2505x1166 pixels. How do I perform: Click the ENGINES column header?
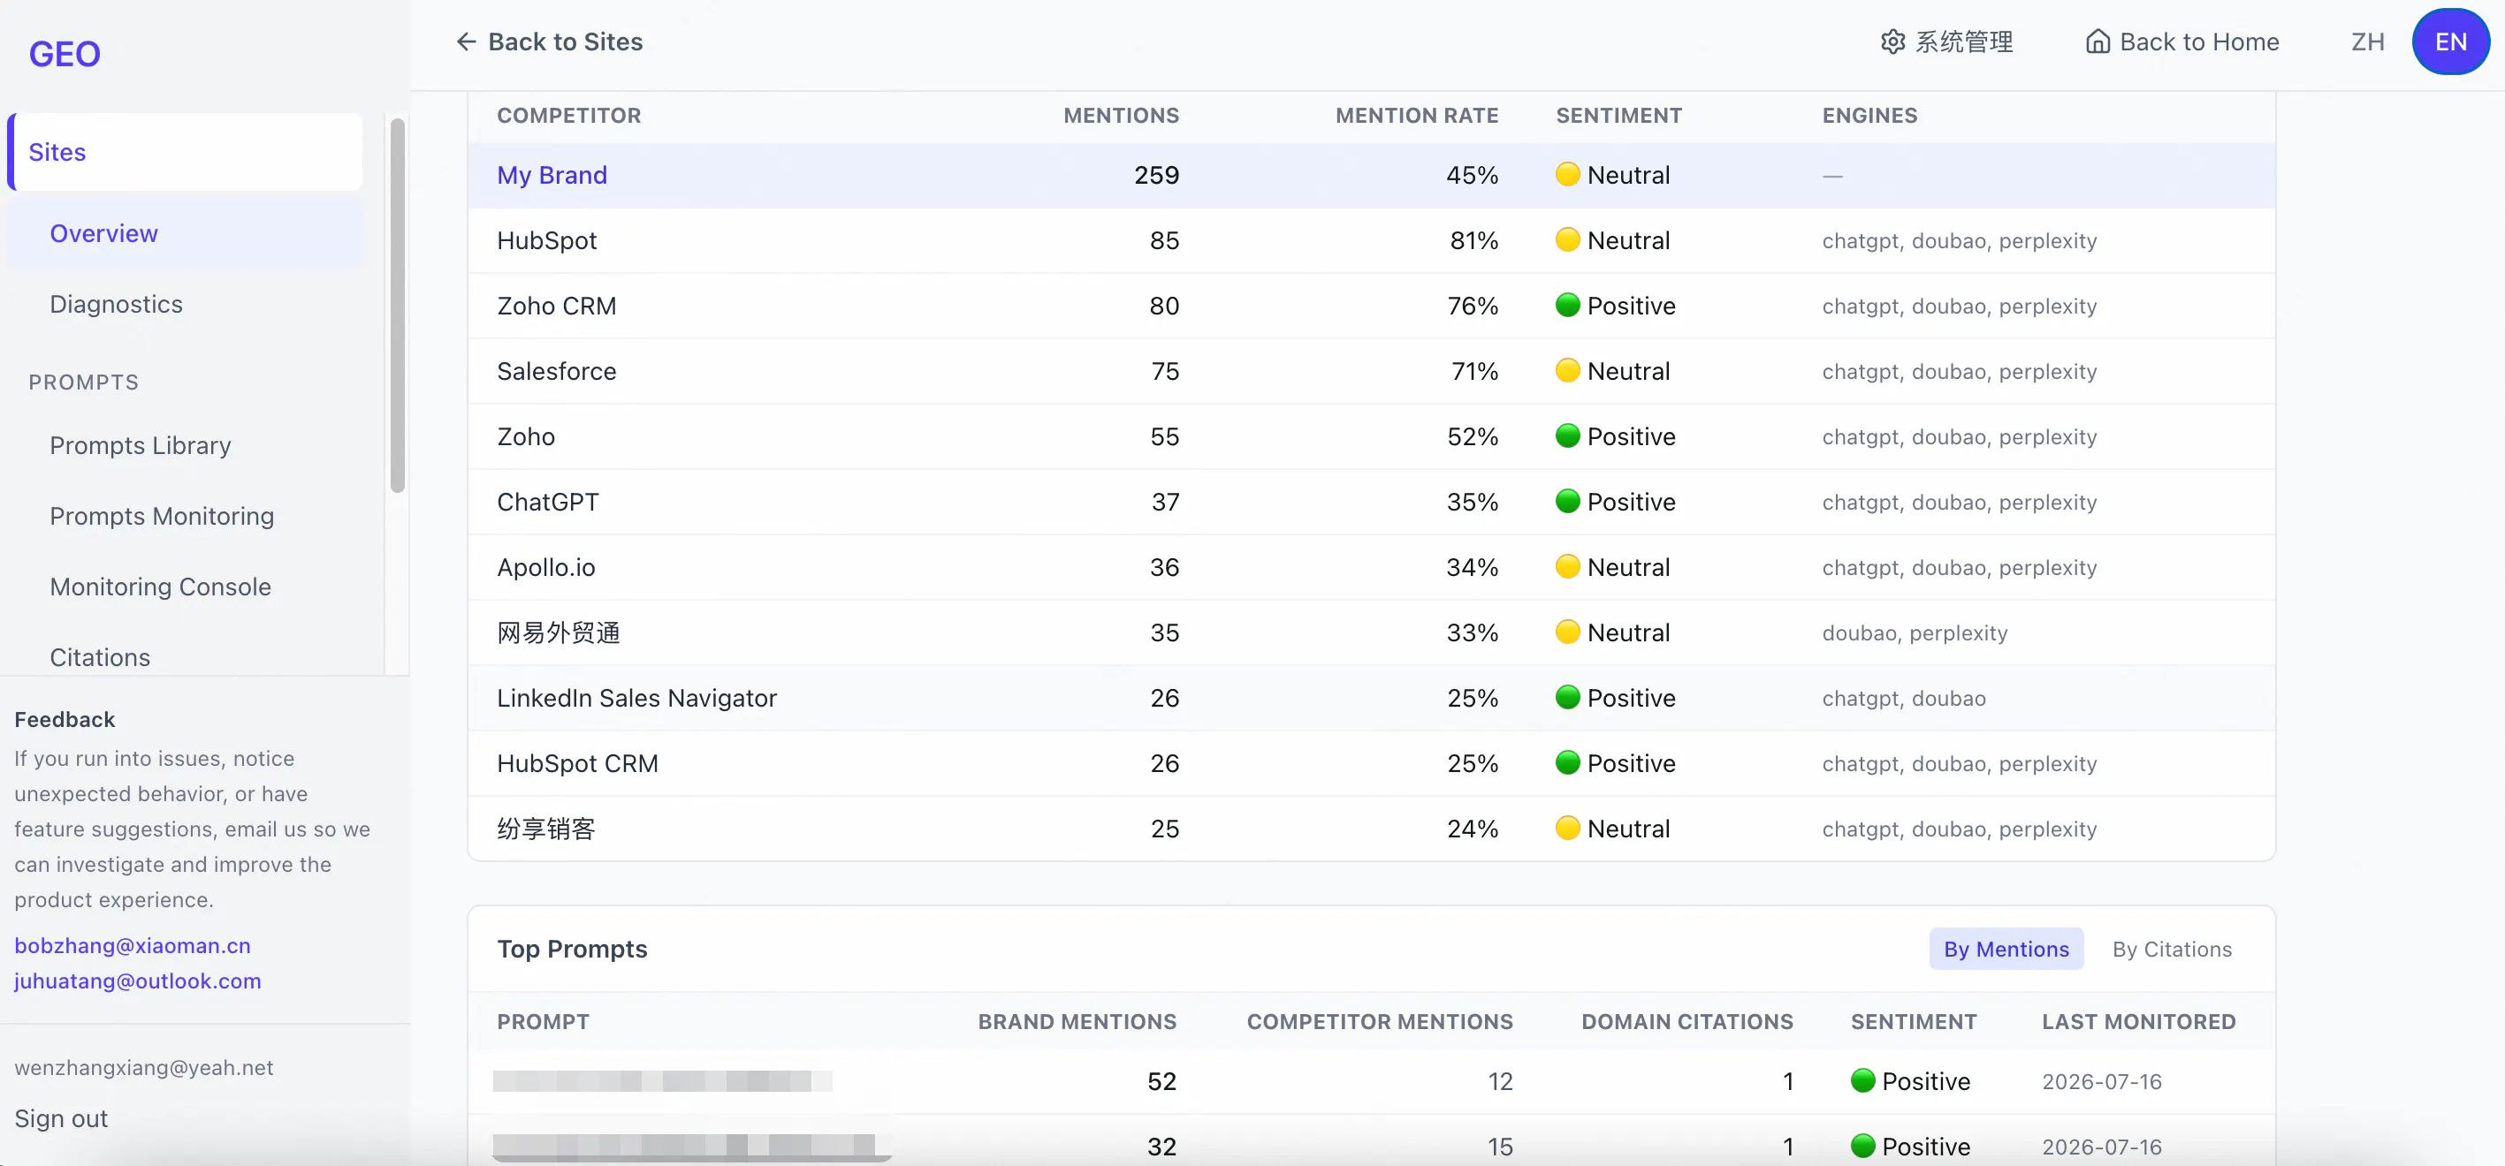[x=1870, y=116]
